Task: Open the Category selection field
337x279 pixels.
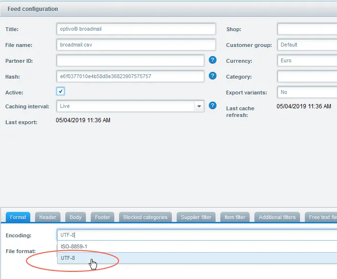Action: click(307, 77)
